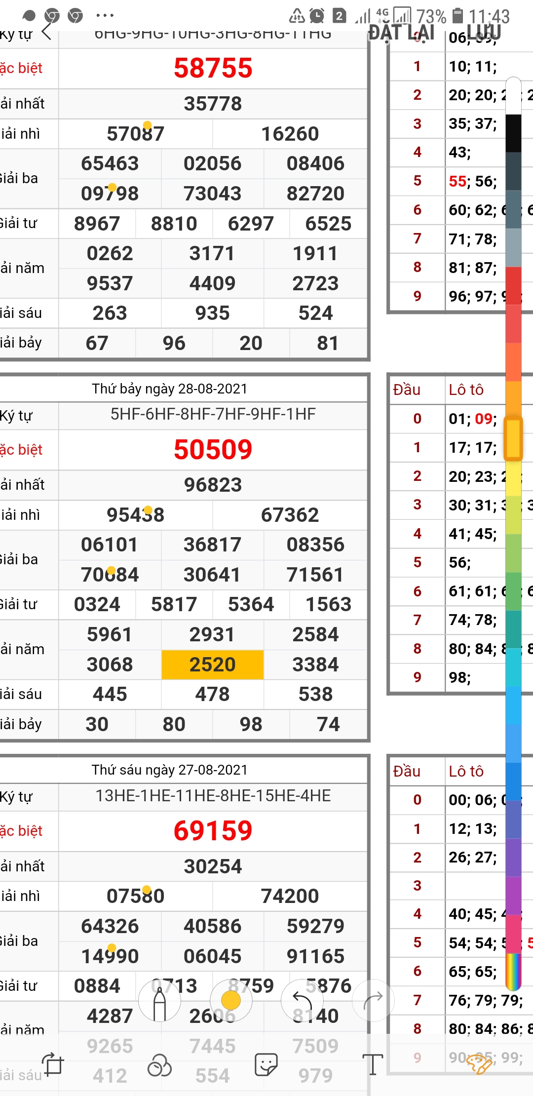Open the yellow current-color circle
The height and width of the screenshot is (1096, 533).
tap(231, 1001)
